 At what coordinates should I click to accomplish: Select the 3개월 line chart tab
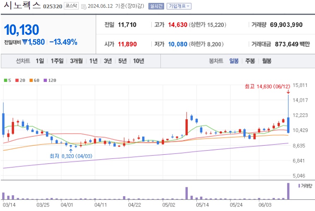[76, 61]
